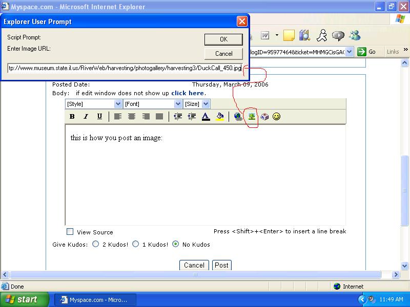Open the Windows start menu
Viewport: 410px width, 307px height.
pos(24,299)
